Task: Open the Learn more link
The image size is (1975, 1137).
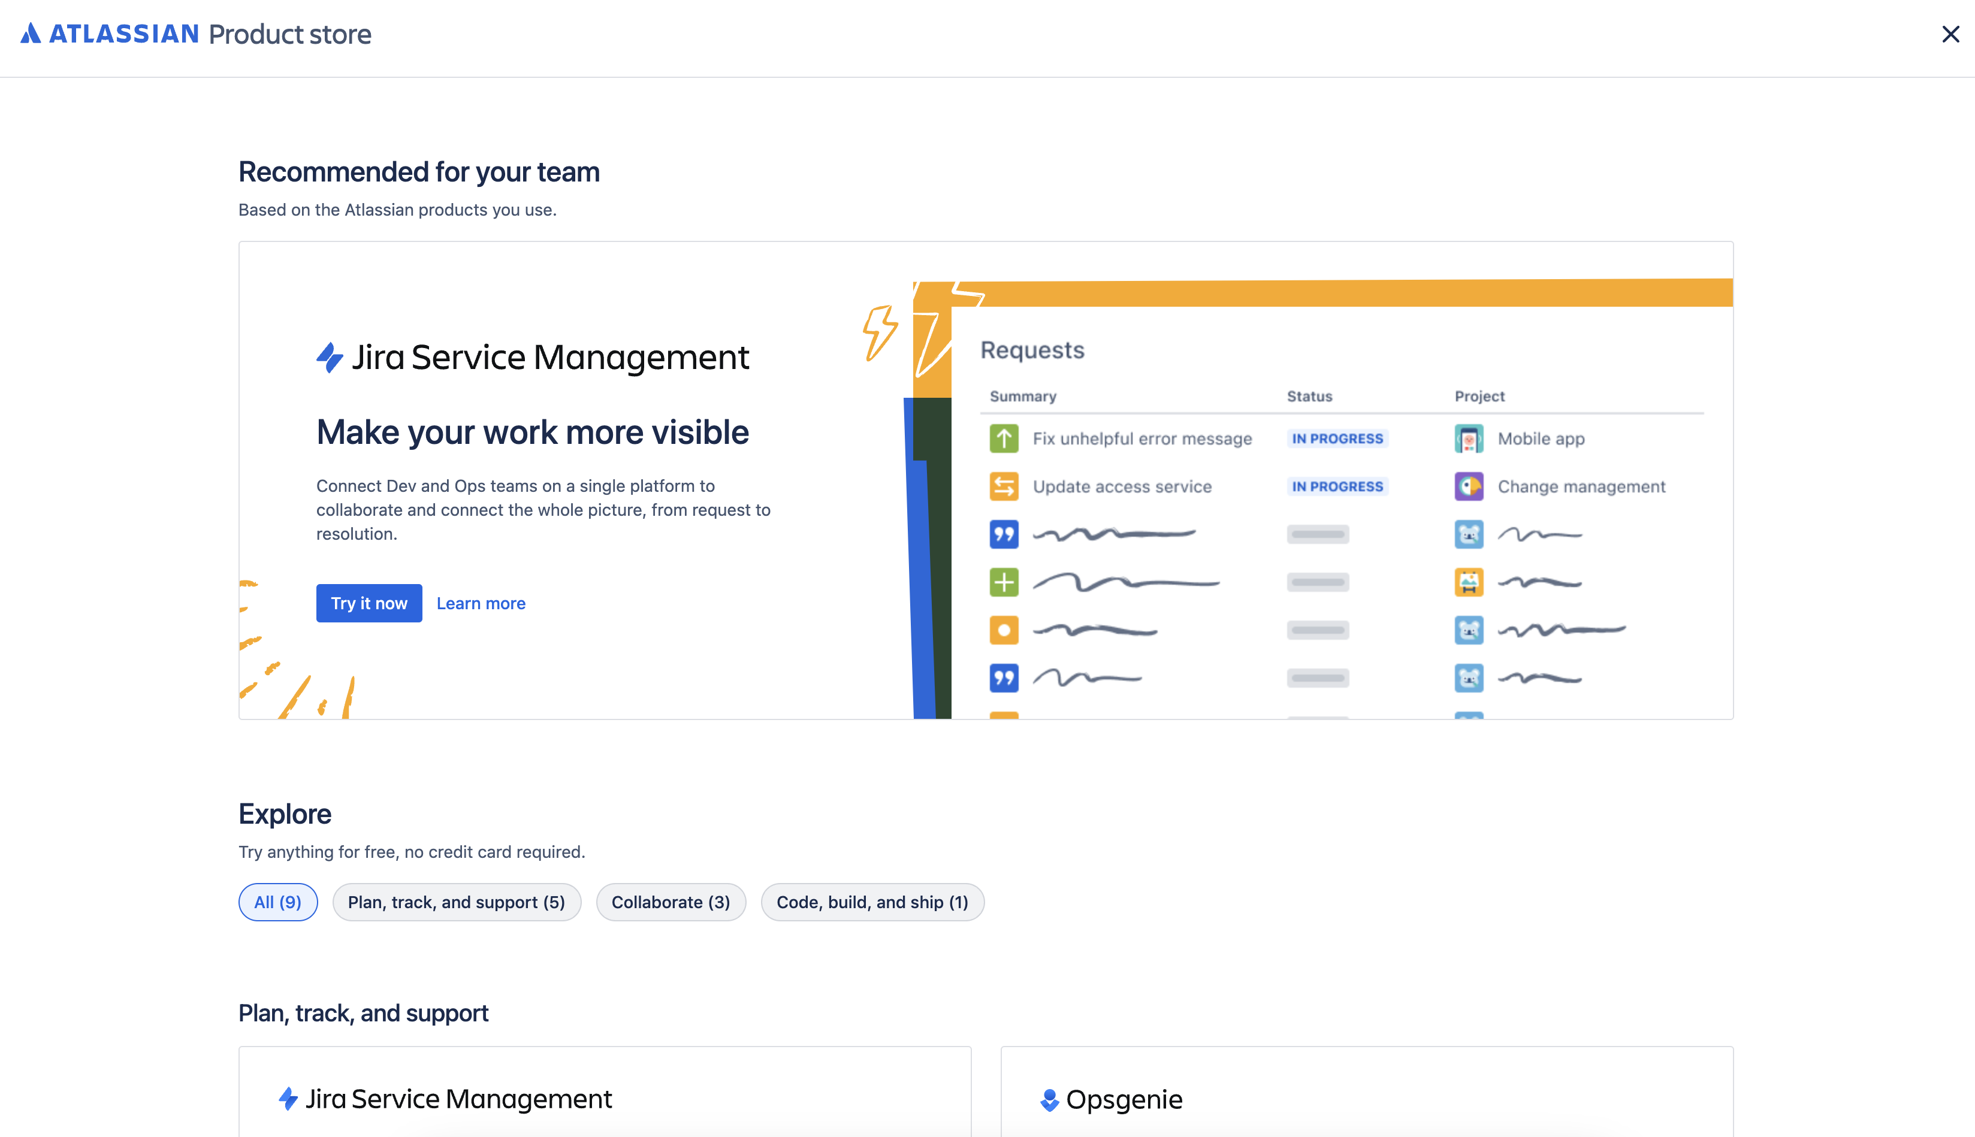Action: pyautogui.click(x=481, y=603)
